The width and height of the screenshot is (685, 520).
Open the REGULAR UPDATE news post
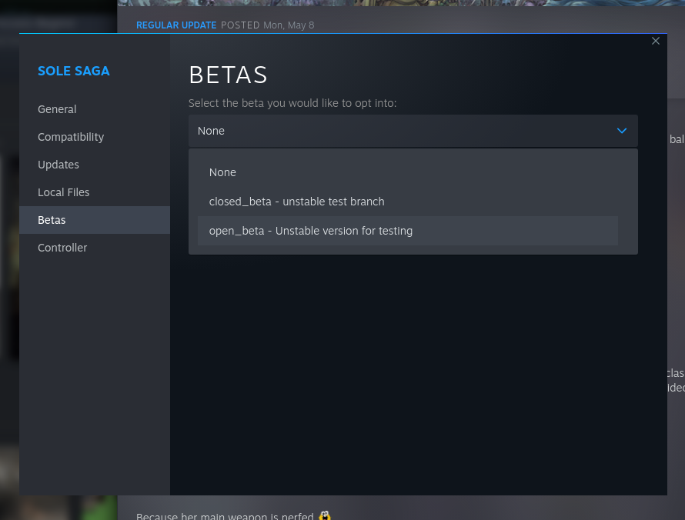click(176, 25)
